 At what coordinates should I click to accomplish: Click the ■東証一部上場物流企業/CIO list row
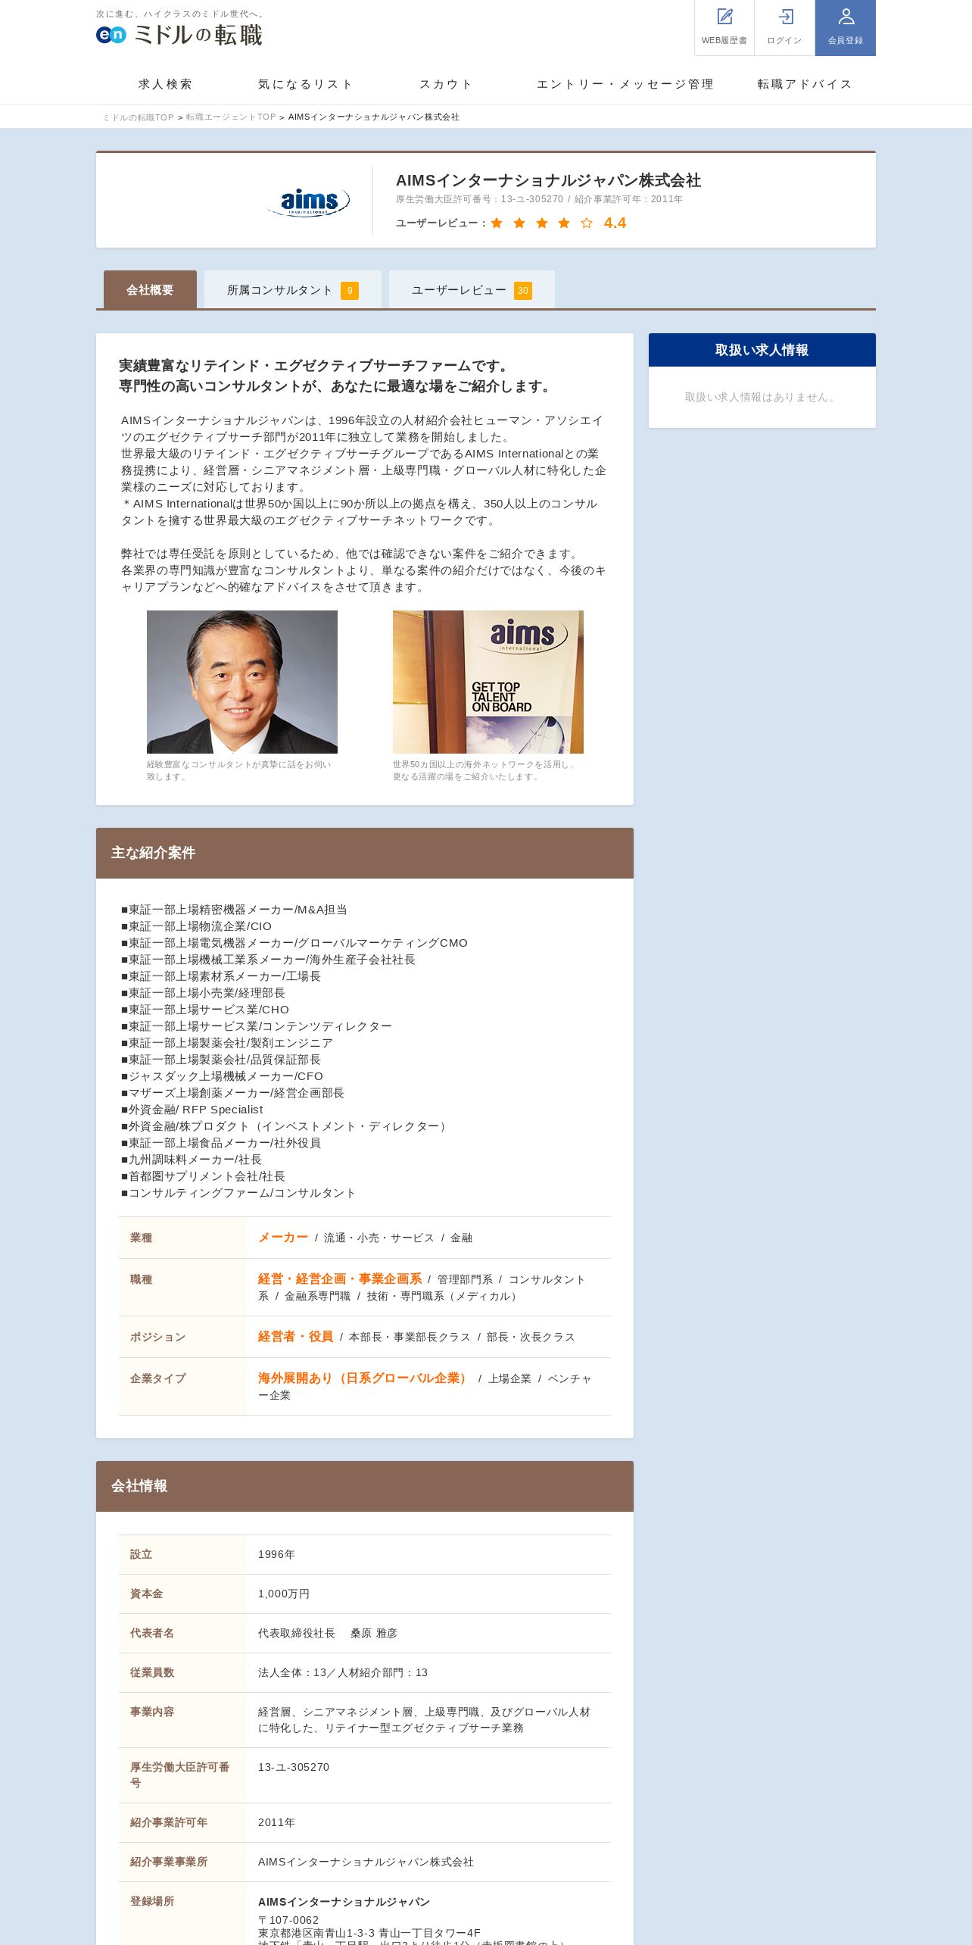coord(197,926)
